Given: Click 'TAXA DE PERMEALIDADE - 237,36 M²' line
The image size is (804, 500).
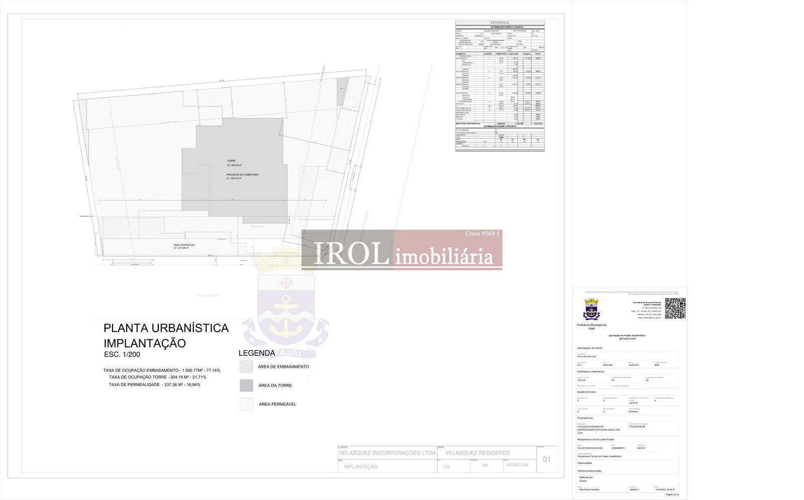Looking at the screenshot, I should tap(154, 385).
